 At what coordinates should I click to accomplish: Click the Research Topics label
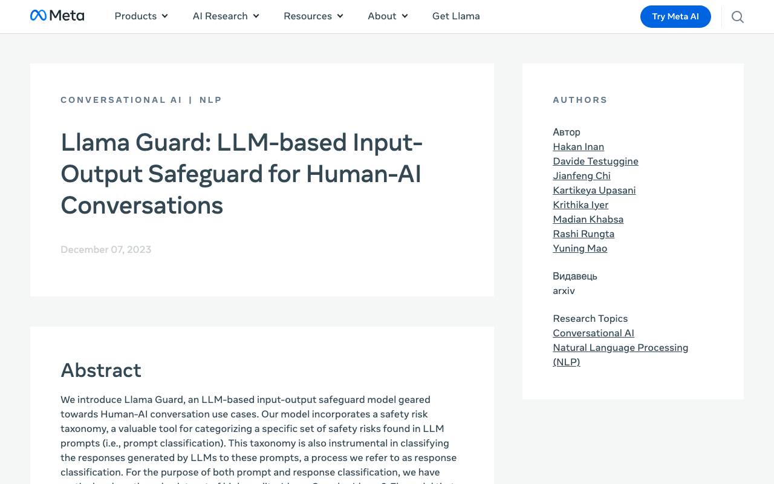[590, 318]
